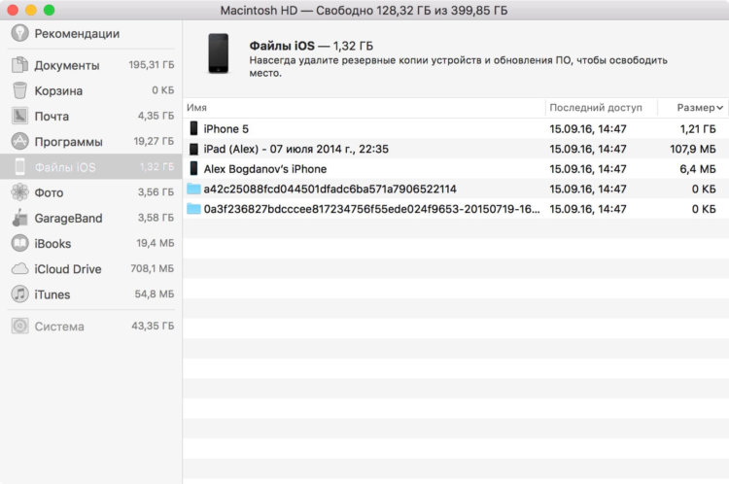This screenshot has height=484, width=729.
Task: Select the Почта stamp icon
Action: (19, 116)
